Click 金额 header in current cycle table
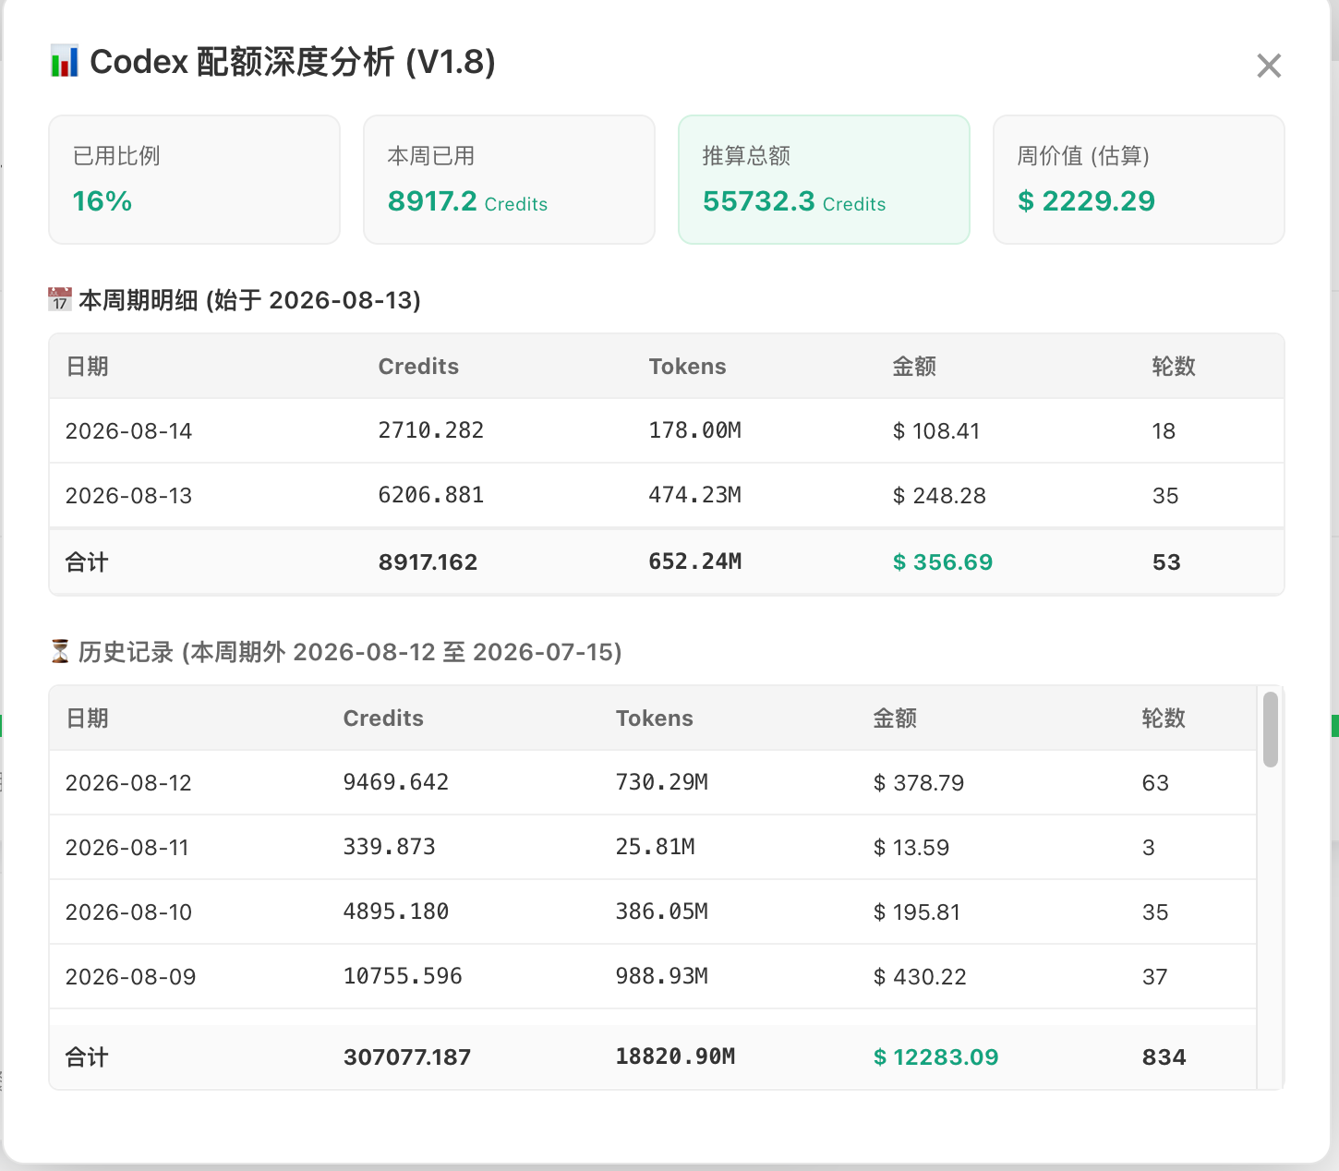The height and width of the screenshot is (1171, 1339). 914,367
